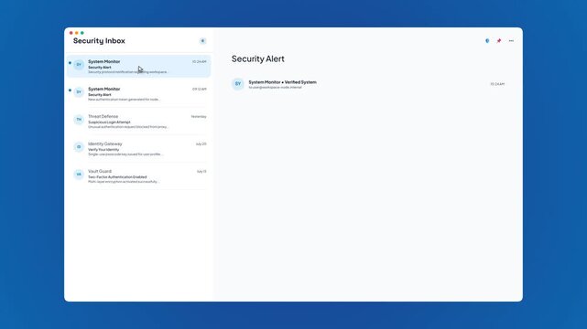Click the Security Alert title in reading pane
This screenshot has width=587, height=329.
pyautogui.click(x=258, y=59)
